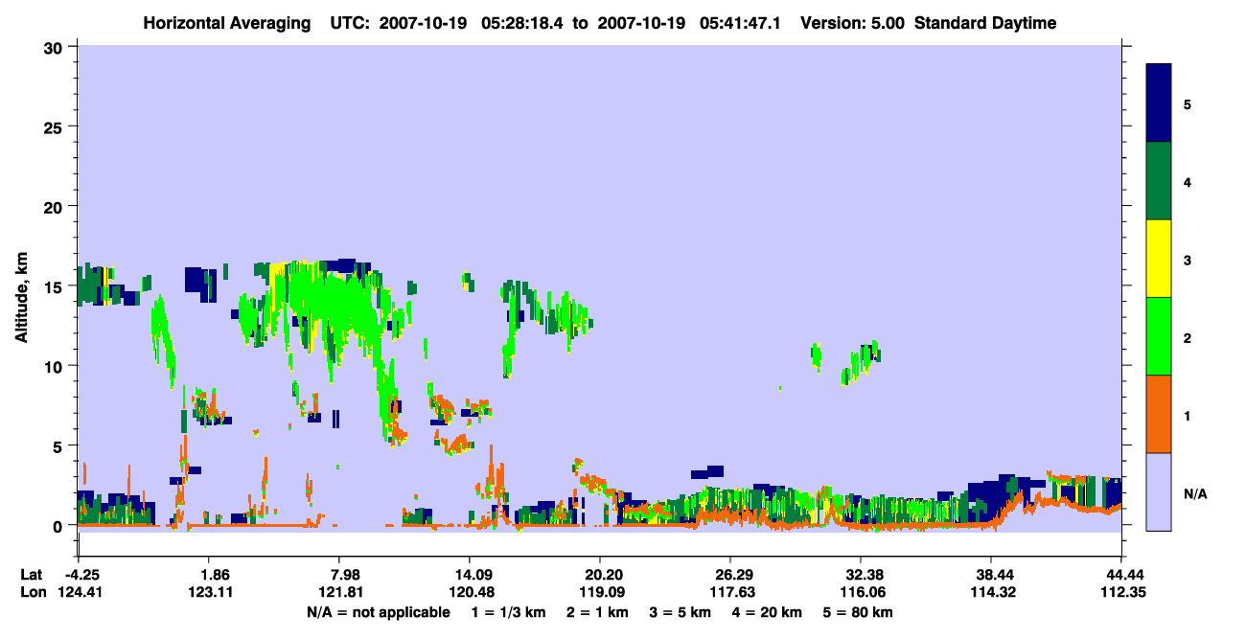Click the '5 = 80 km' legend note
The image size is (1246, 639).
(859, 612)
